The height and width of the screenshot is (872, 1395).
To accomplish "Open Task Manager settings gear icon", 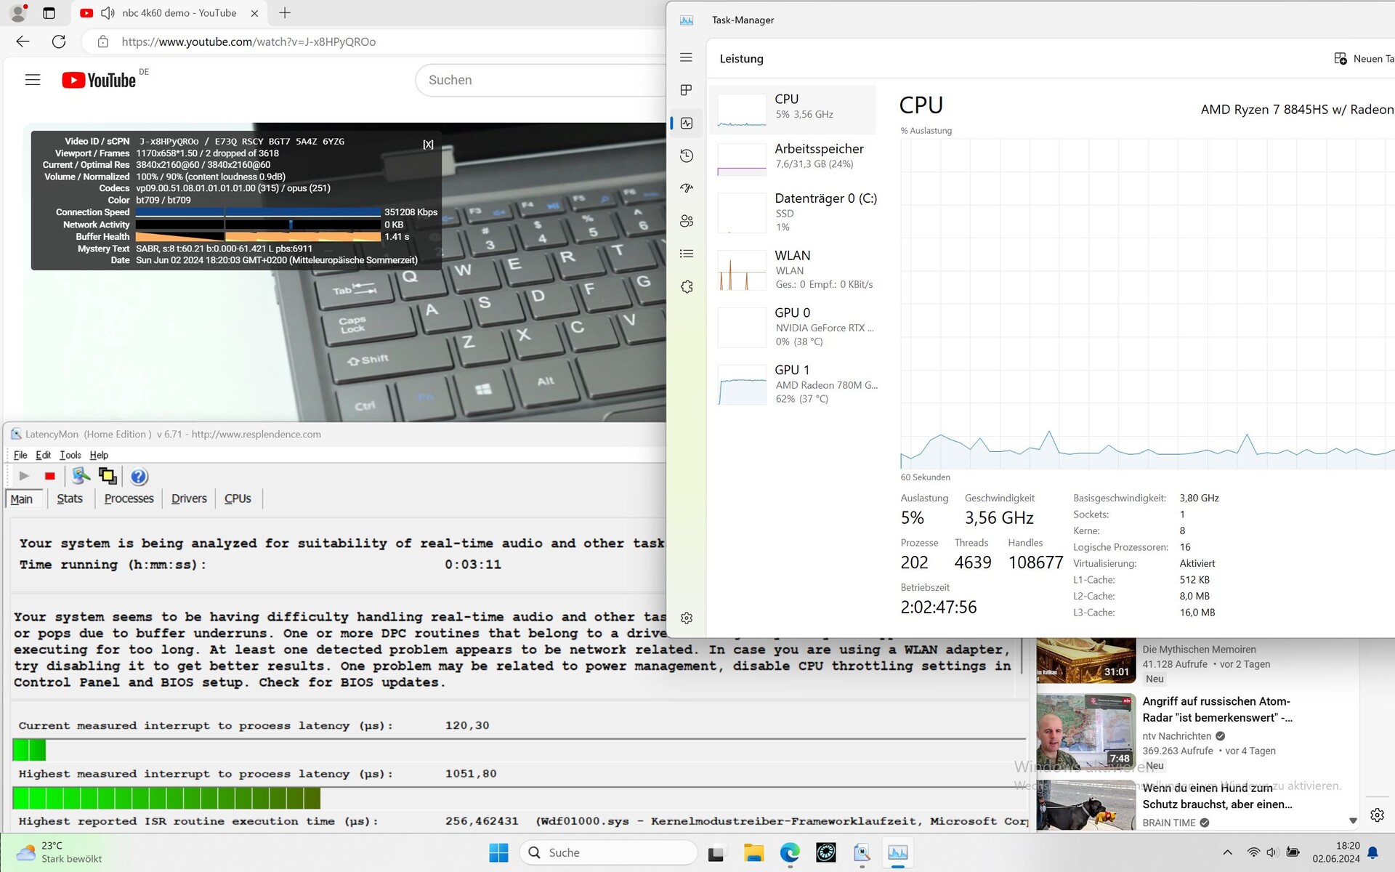I will [686, 618].
